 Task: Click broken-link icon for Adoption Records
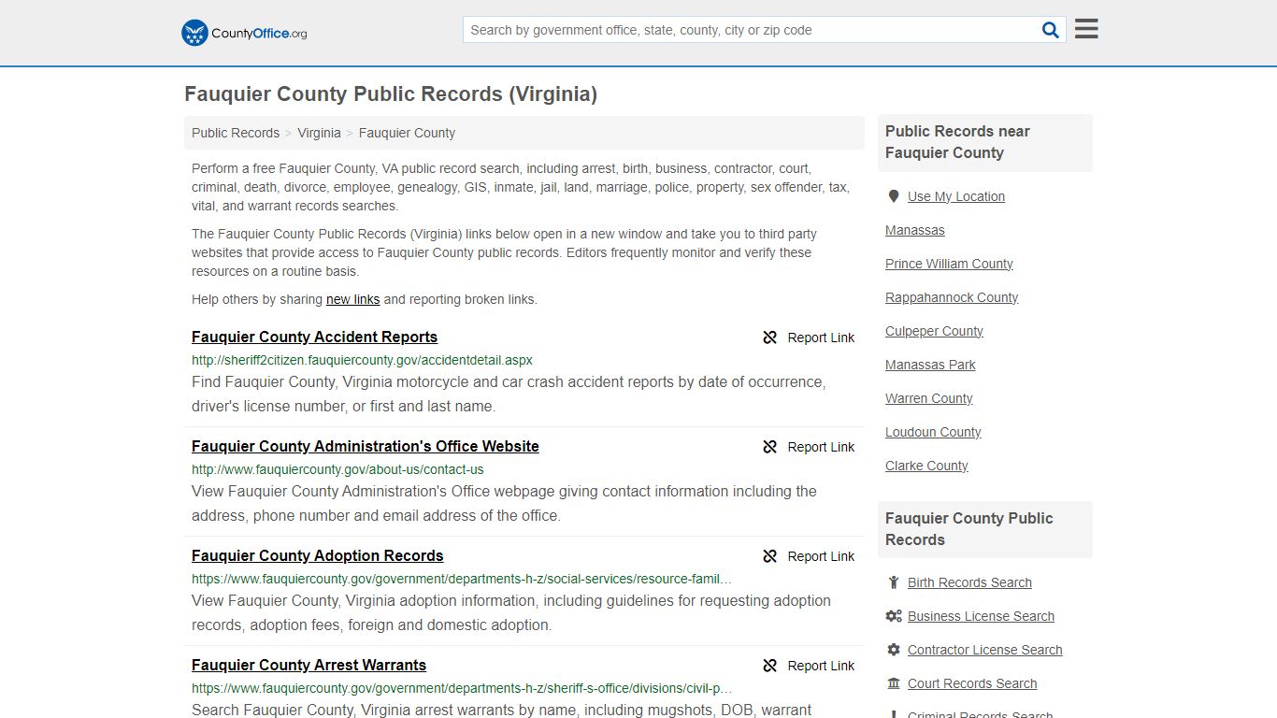click(x=770, y=556)
